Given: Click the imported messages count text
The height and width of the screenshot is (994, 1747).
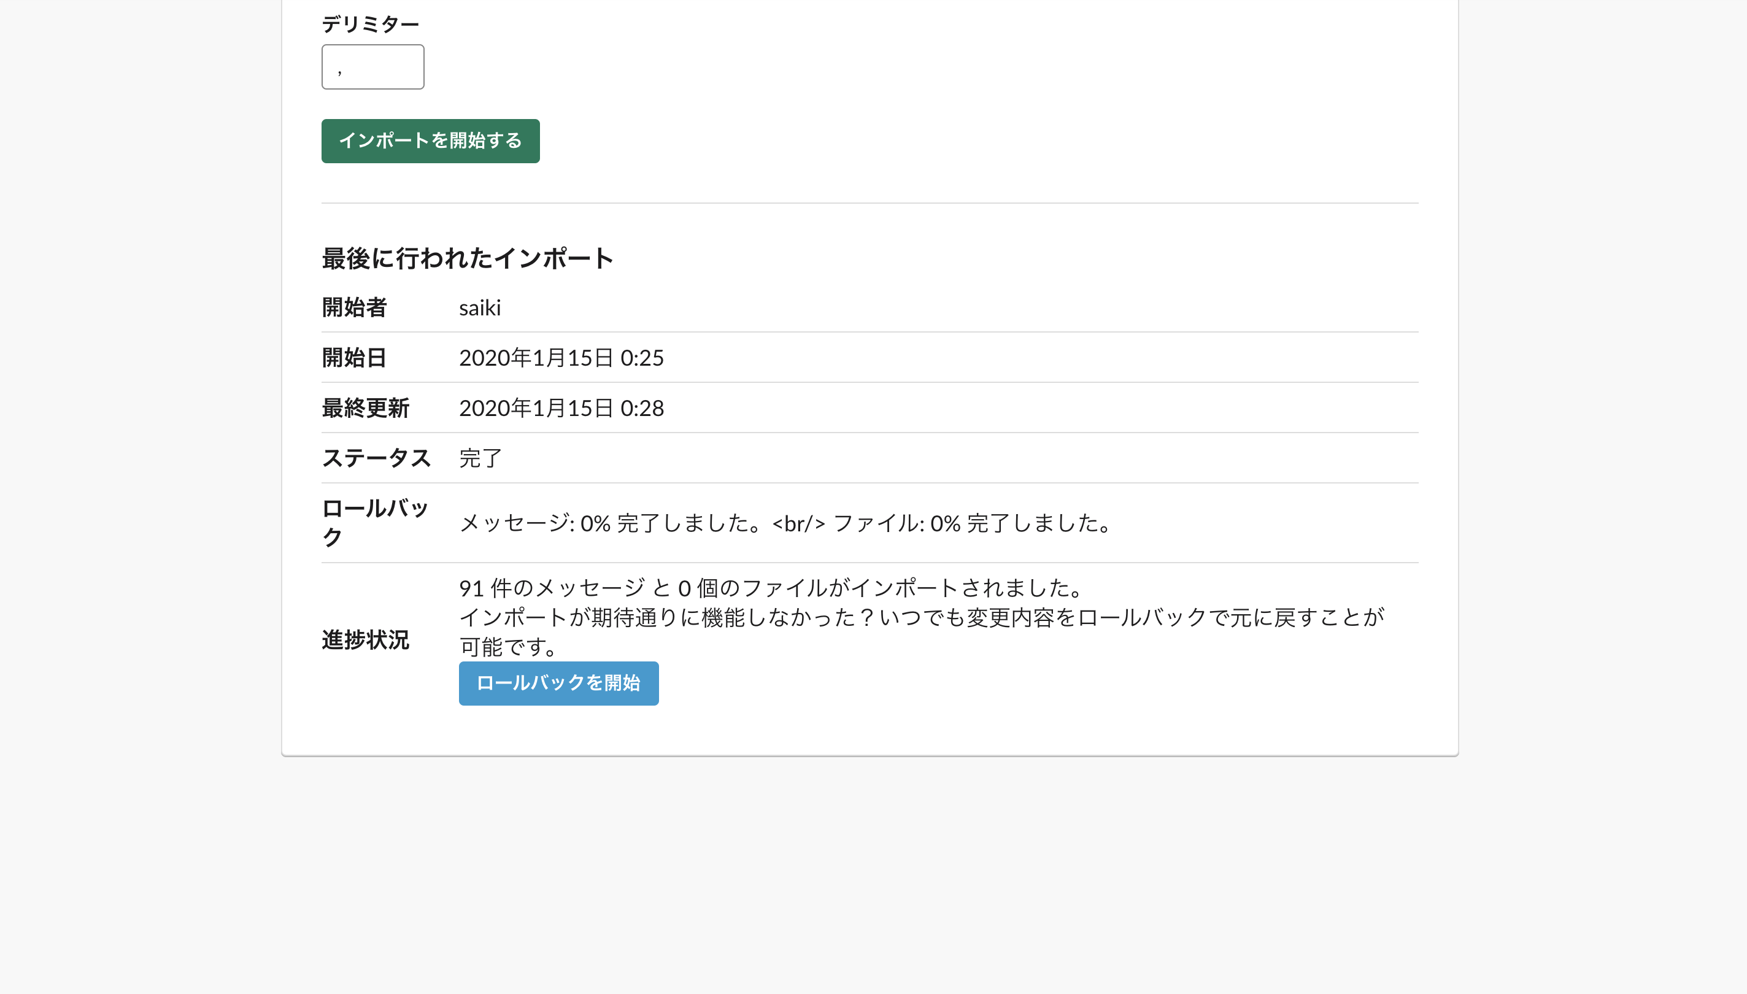Looking at the screenshot, I should pyautogui.click(x=770, y=587).
